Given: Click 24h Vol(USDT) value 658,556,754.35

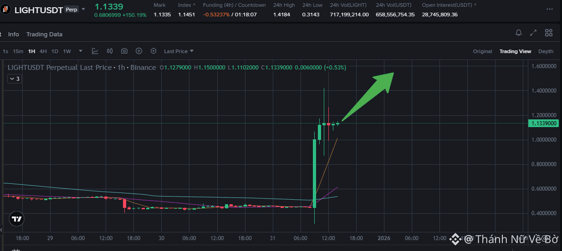Looking at the screenshot, I should click(x=395, y=15).
